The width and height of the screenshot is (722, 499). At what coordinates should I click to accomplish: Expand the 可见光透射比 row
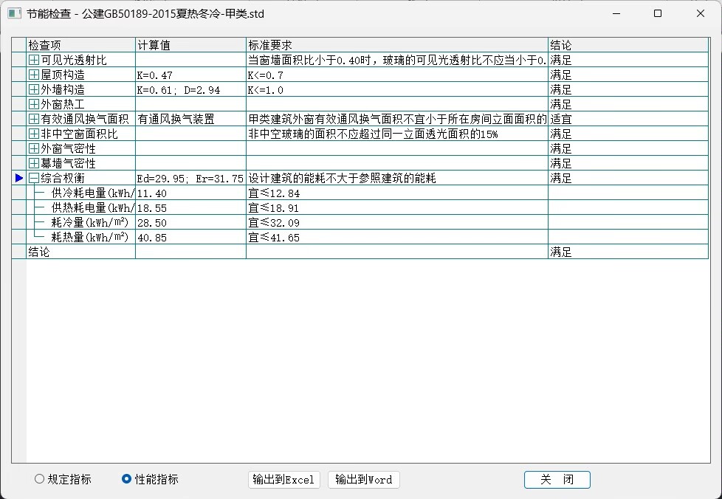coord(33,60)
